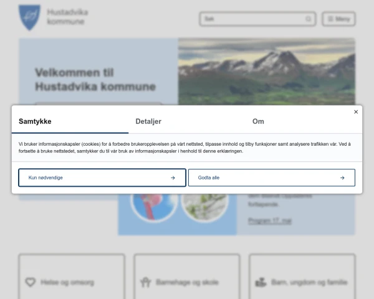Click the arrow in Godta alle button

342,178
